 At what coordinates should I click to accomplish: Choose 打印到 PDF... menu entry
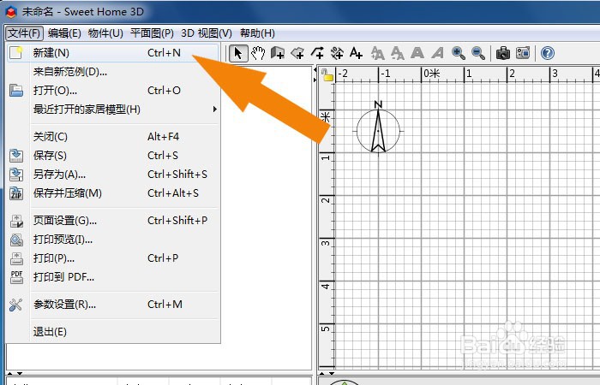click(113, 277)
